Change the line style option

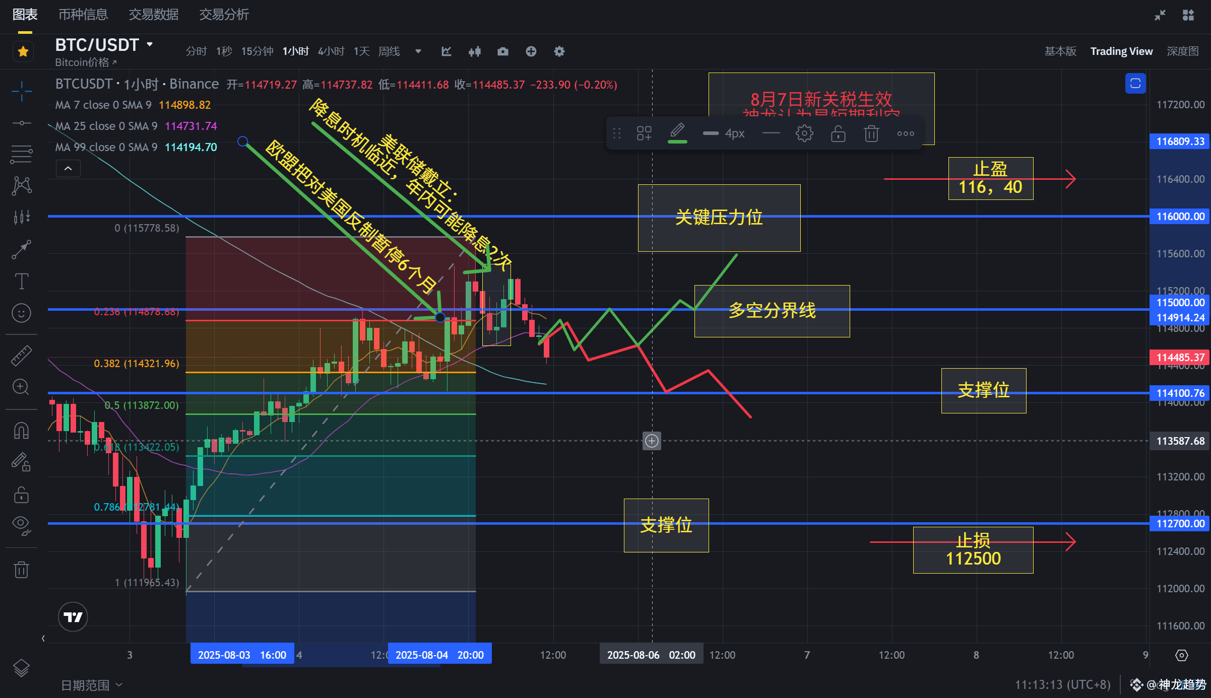[x=771, y=133]
